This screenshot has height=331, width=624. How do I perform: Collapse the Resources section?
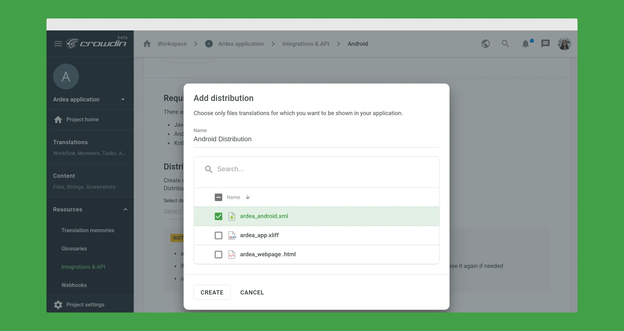click(x=125, y=209)
